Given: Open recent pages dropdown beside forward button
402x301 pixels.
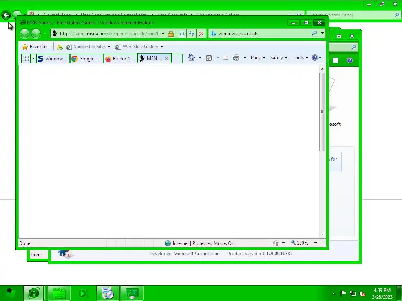Looking at the screenshot, I should pos(45,34).
